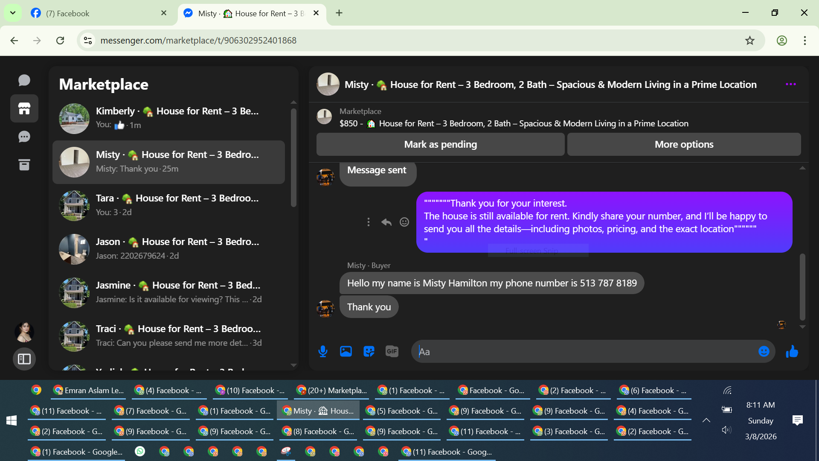This screenshot has width=819, height=461.
Task: Click the voice clip microphone icon
Action: point(323,351)
